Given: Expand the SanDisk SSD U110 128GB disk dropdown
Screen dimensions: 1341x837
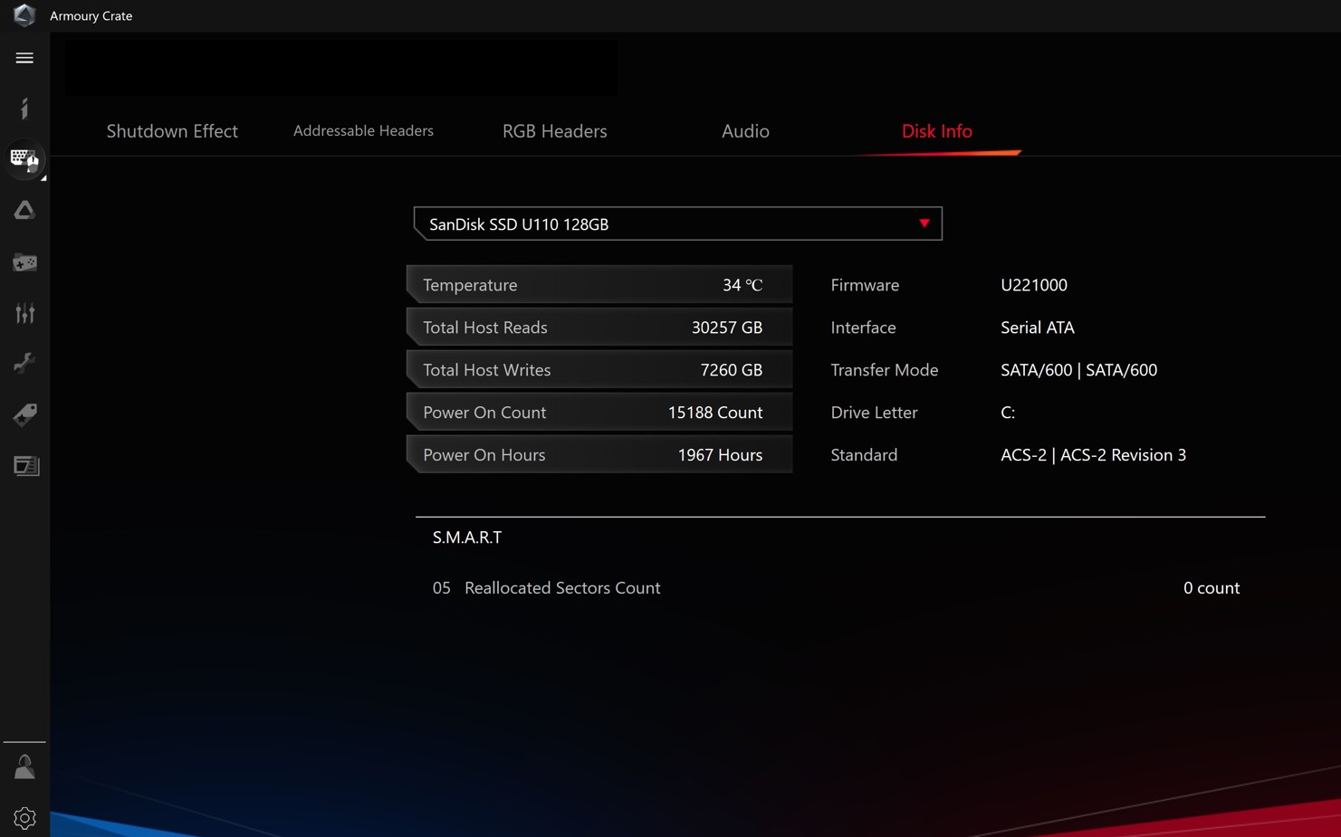Looking at the screenshot, I should [x=677, y=224].
